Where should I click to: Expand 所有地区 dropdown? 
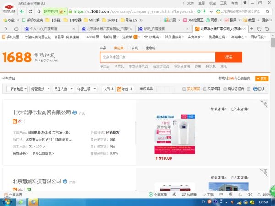(17, 89)
